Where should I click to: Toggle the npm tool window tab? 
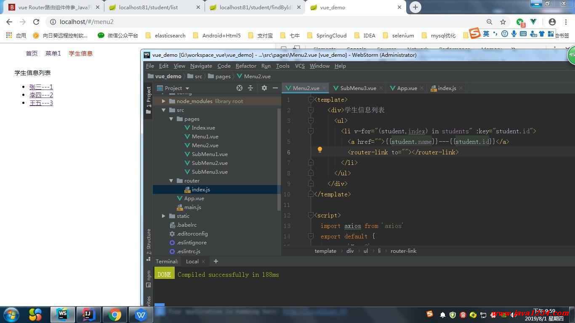148,278
